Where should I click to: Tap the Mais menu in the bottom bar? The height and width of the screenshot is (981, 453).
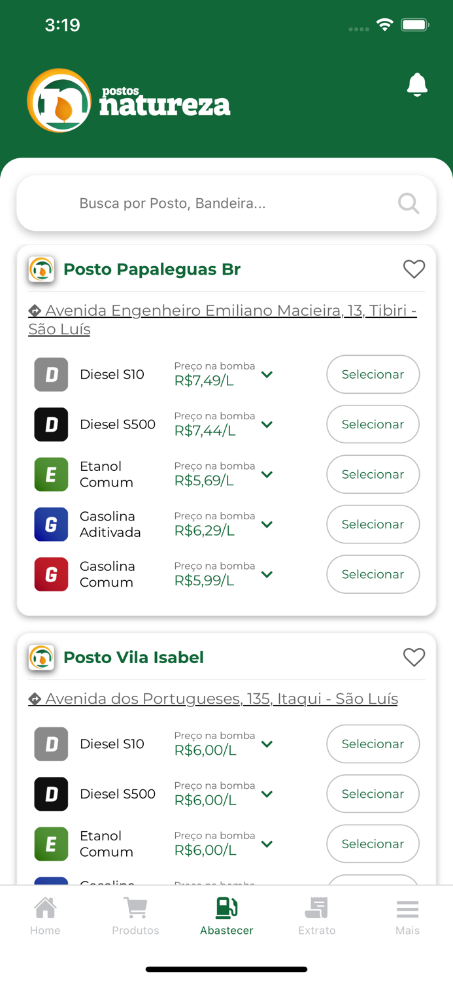[x=407, y=915]
